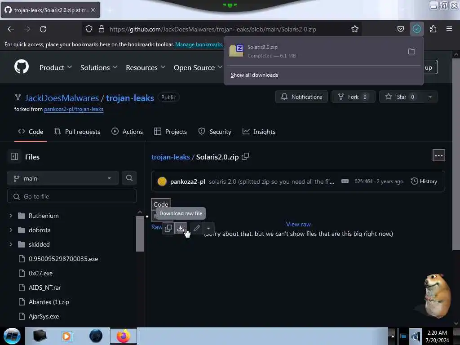
Task: Expand the commit message ellipsis
Action: coord(345,181)
